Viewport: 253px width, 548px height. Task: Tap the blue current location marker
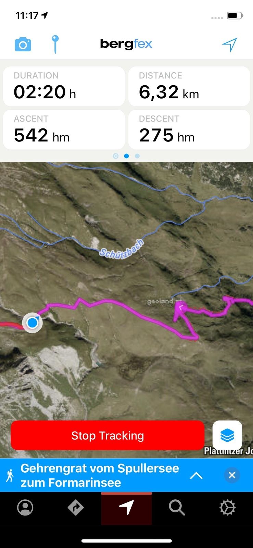33,323
